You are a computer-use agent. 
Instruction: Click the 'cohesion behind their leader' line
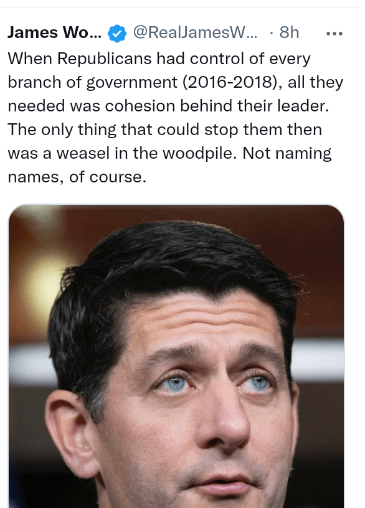[x=168, y=106]
